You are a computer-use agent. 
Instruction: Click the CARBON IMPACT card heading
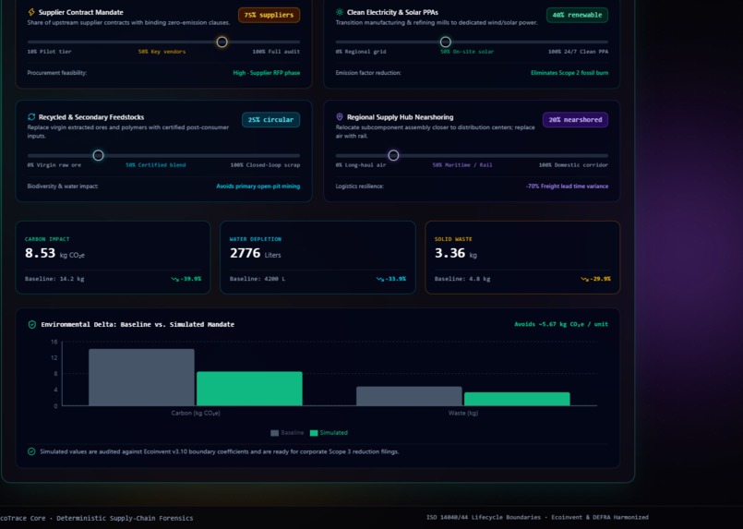tap(47, 239)
